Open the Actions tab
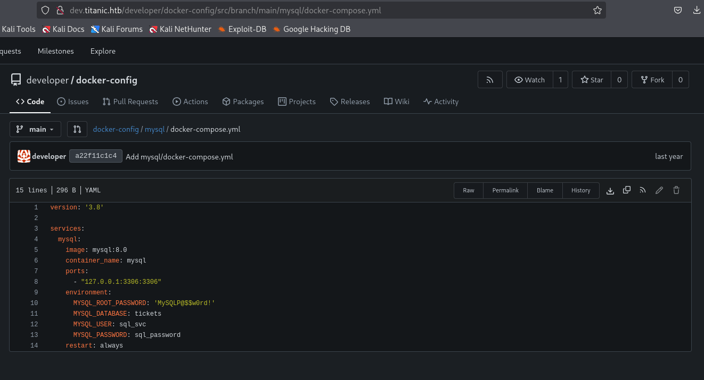 click(x=190, y=102)
